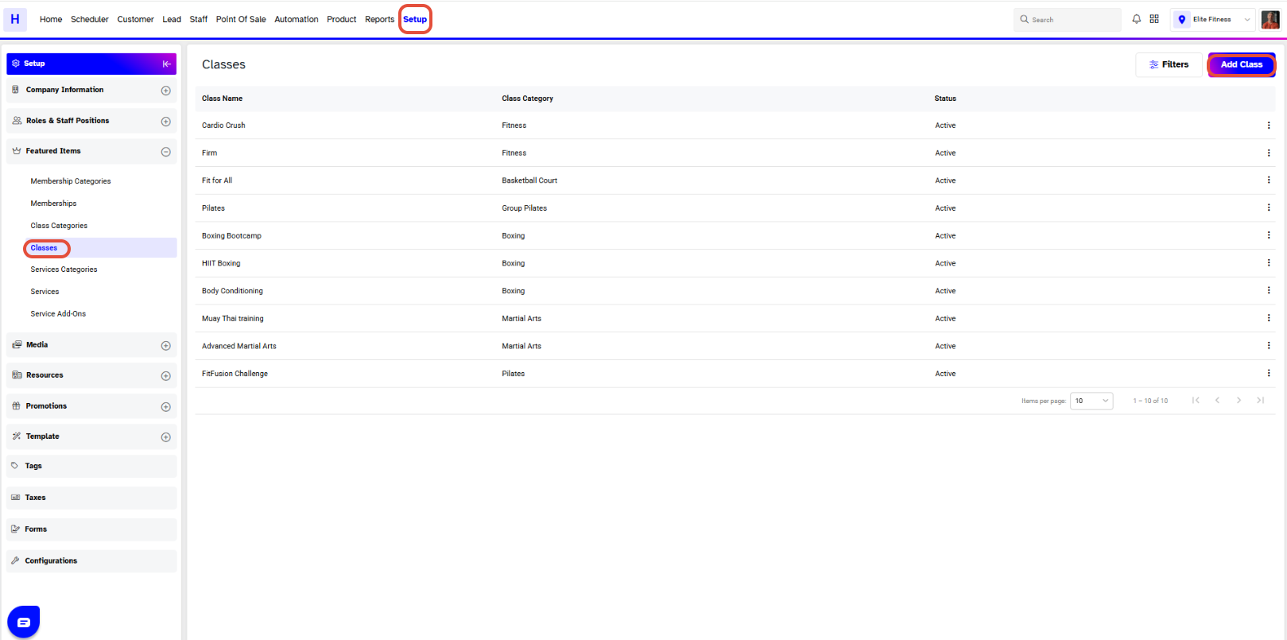
Task: Open the chat support bubble
Action: (24, 622)
